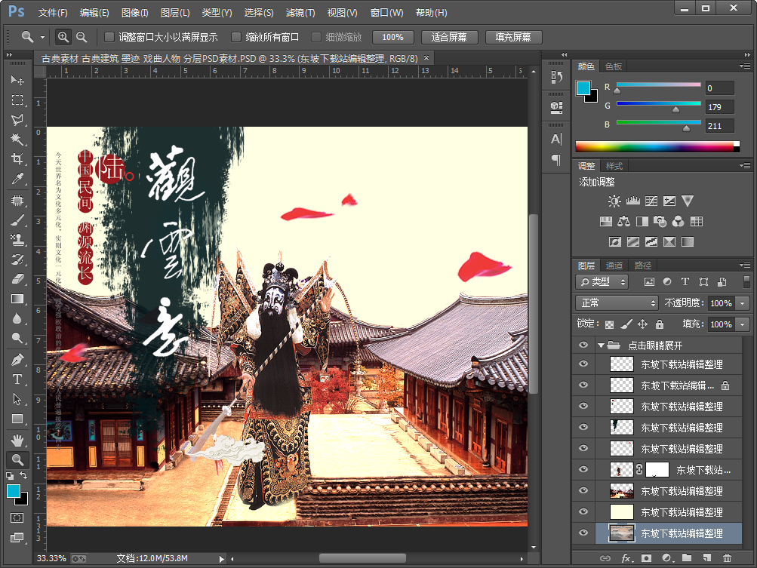
Task: Switch to the 通道 tab
Action: click(614, 266)
